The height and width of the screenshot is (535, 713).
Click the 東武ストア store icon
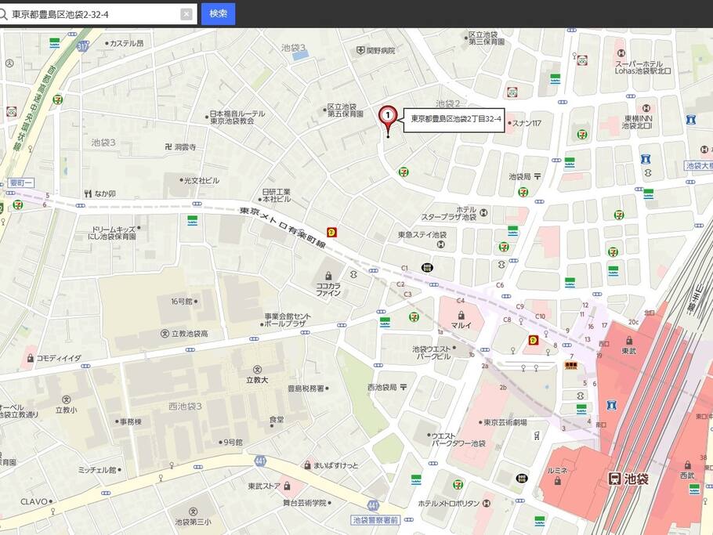pos(287,486)
